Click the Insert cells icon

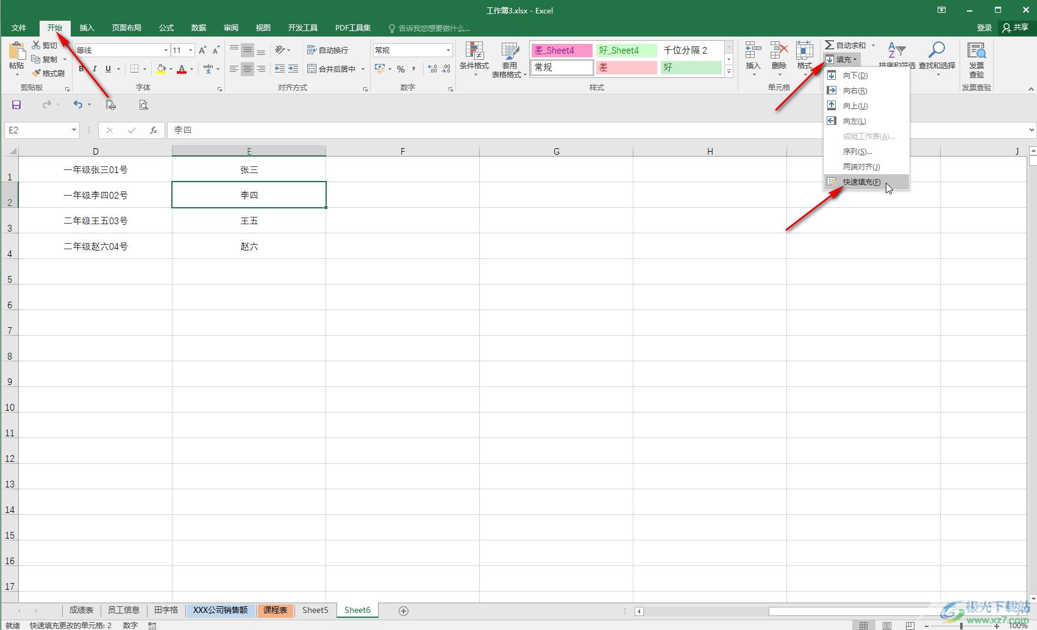click(753, 51)
